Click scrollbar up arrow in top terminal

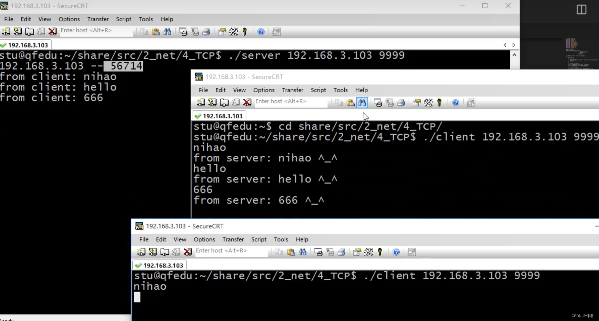(x=514, y=55)
